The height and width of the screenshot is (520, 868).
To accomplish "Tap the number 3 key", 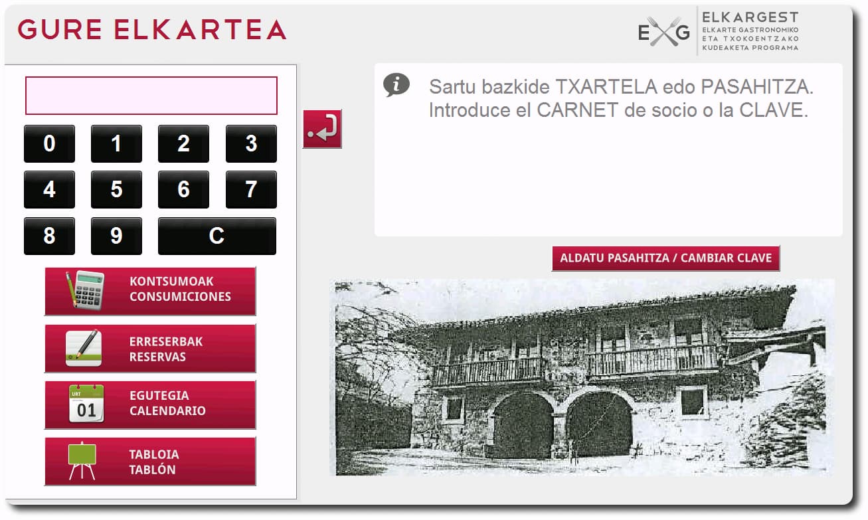I will [251, 143].
